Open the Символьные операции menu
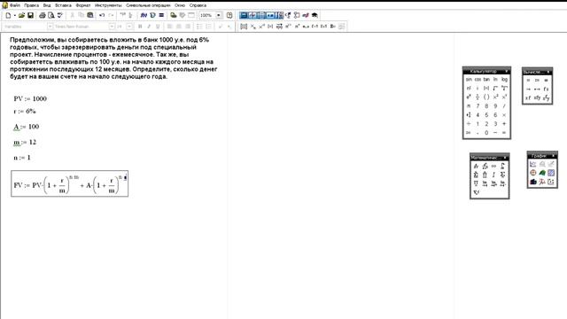 coord(148,5)
